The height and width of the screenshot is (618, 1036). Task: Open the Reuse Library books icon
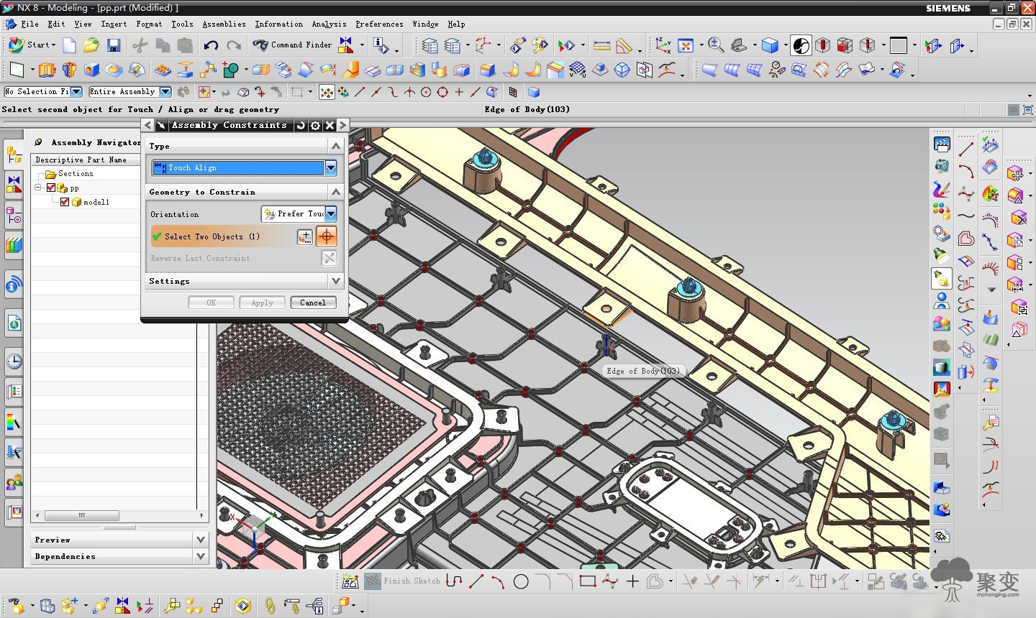(x=14, y=245)
